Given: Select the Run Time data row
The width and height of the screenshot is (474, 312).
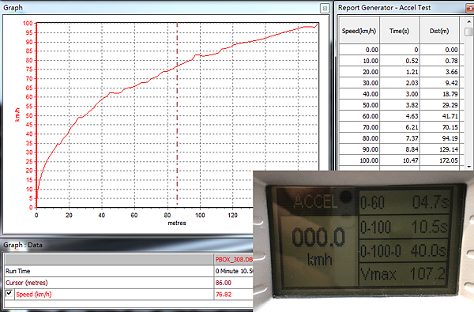Looking at the screenshot, I should [x=129, y=271].
